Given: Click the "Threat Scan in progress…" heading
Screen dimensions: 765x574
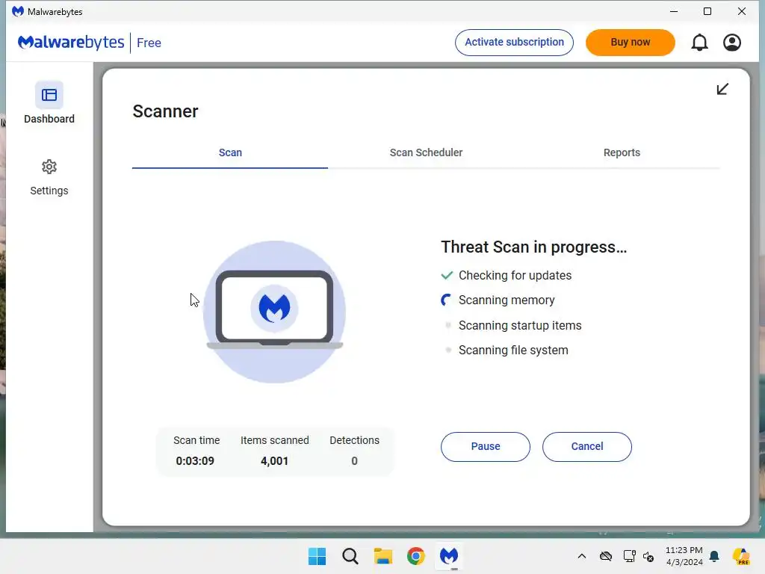Looking at the screenshot, I should pos(533,247).
